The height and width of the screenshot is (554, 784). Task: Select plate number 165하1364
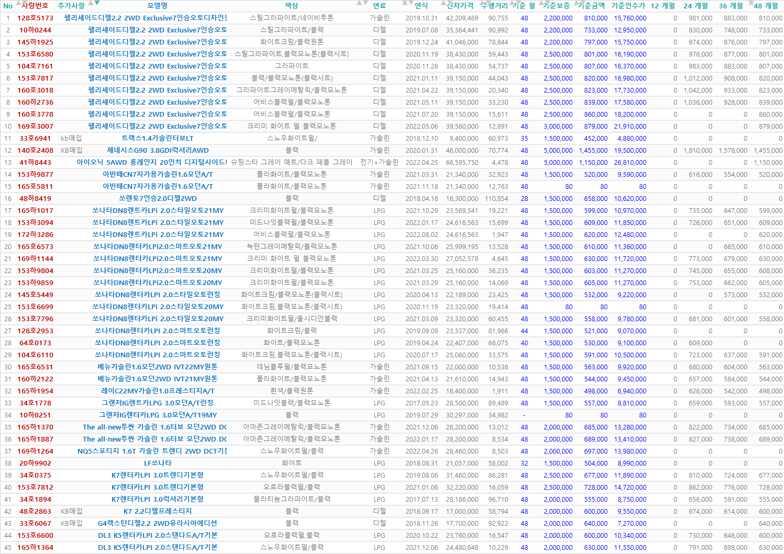pos(35,547)
